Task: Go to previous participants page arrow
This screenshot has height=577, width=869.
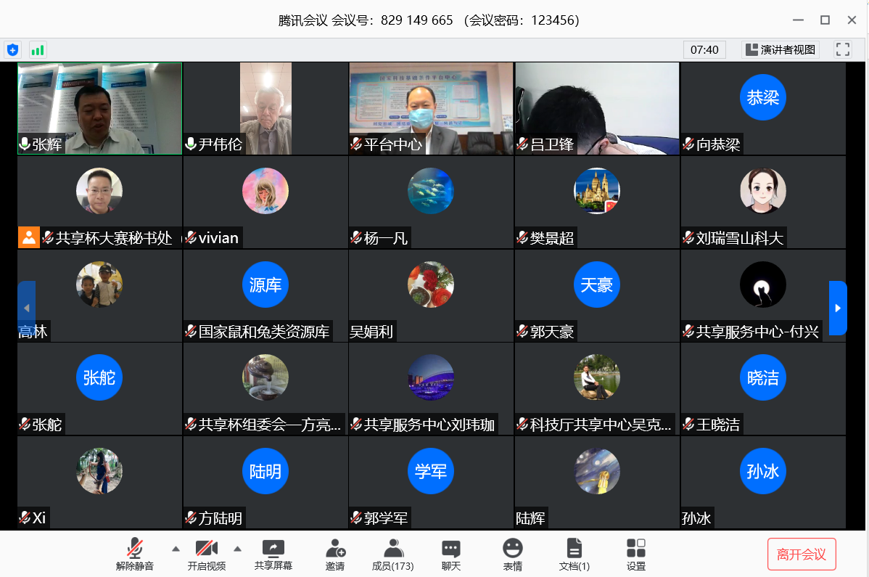Action: click(x=26, y=308)
